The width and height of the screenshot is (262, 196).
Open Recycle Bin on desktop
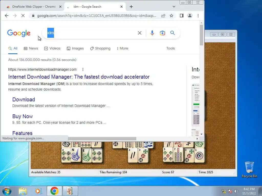(249, 169)
